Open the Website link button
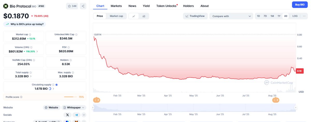Viewport: 311px width, 122px height. coord(52,108)
